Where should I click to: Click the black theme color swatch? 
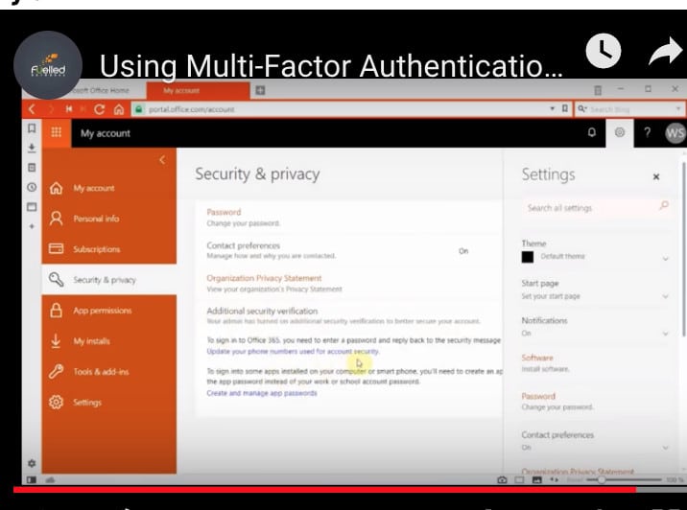pos(528,257)
